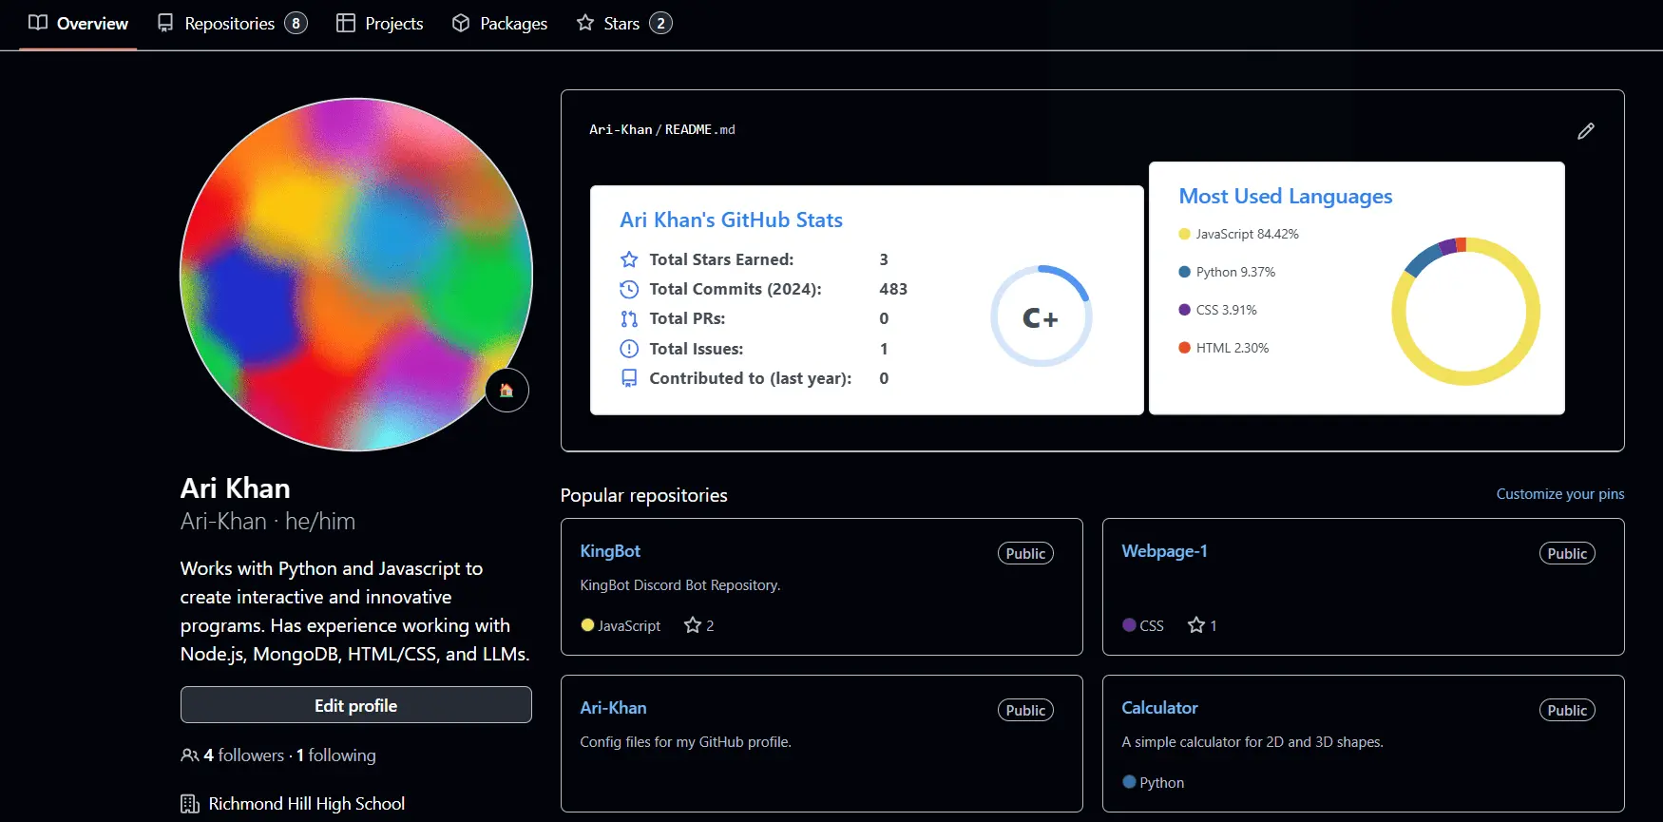This screenshot has height=822, width=1663.
Task: Click the purple CSS dot in Webpage-1 card
Action: [1129, 625]
